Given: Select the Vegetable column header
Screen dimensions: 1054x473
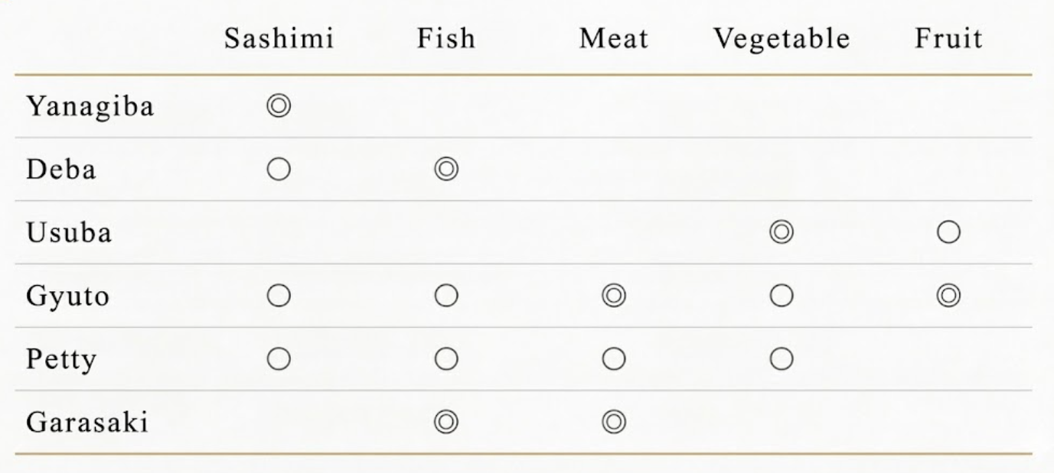Looking at the screenshot, I should point(782,39).
